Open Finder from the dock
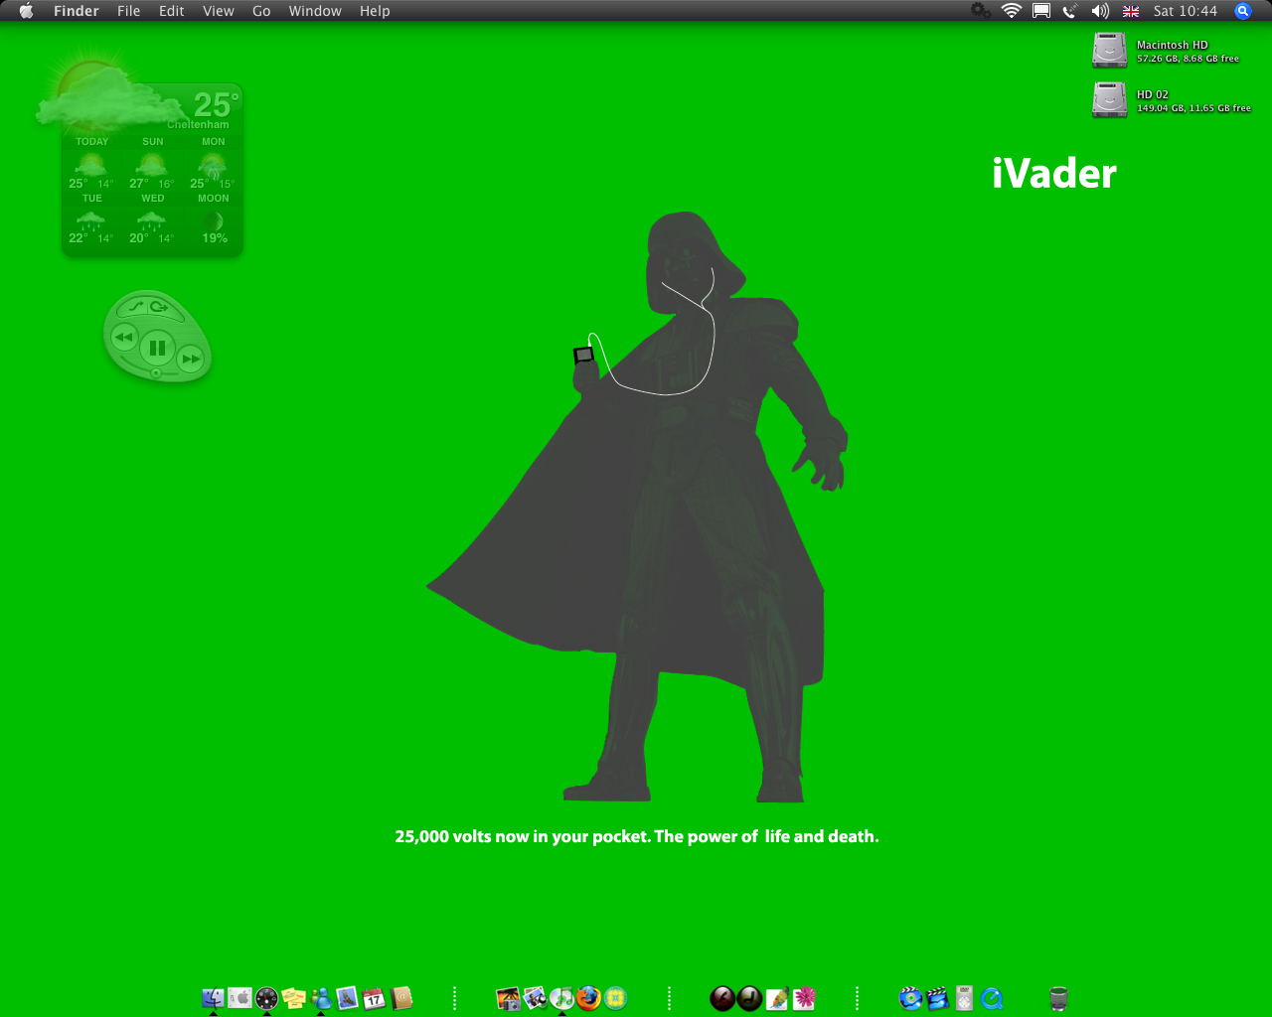The height and width of the screenshot is (1017, 1272). click(x=213, y=998)
